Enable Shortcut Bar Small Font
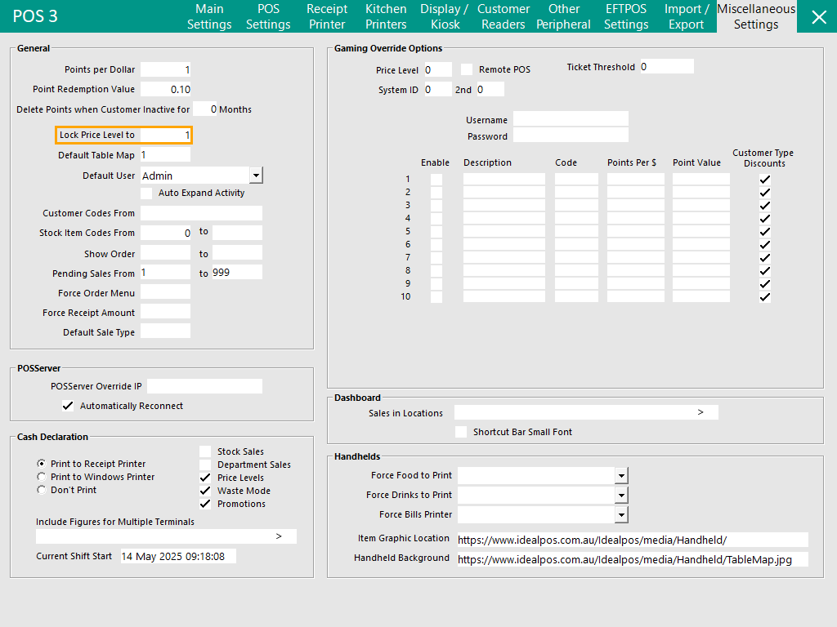 point(461,432)
